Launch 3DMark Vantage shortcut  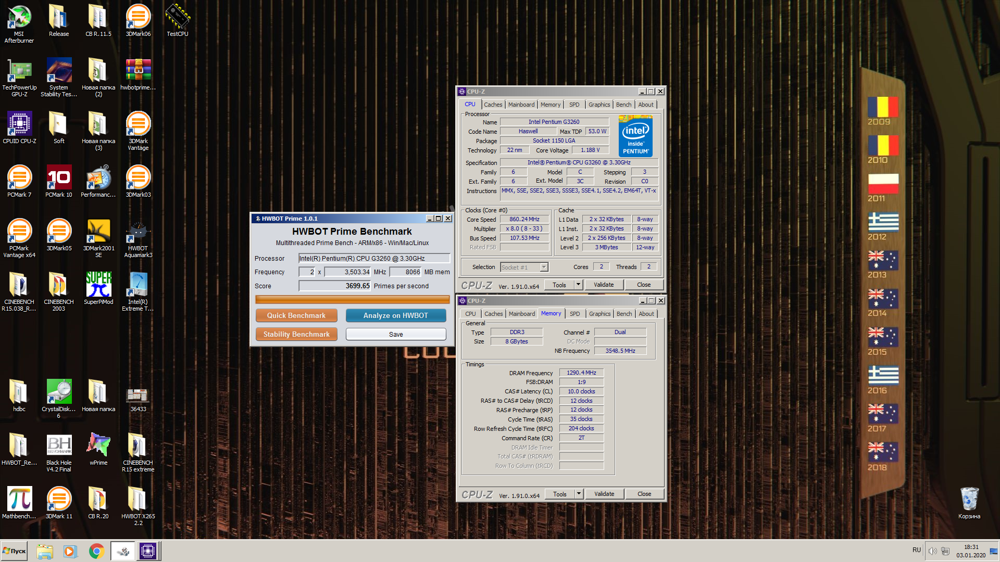(x=138, y=131)
